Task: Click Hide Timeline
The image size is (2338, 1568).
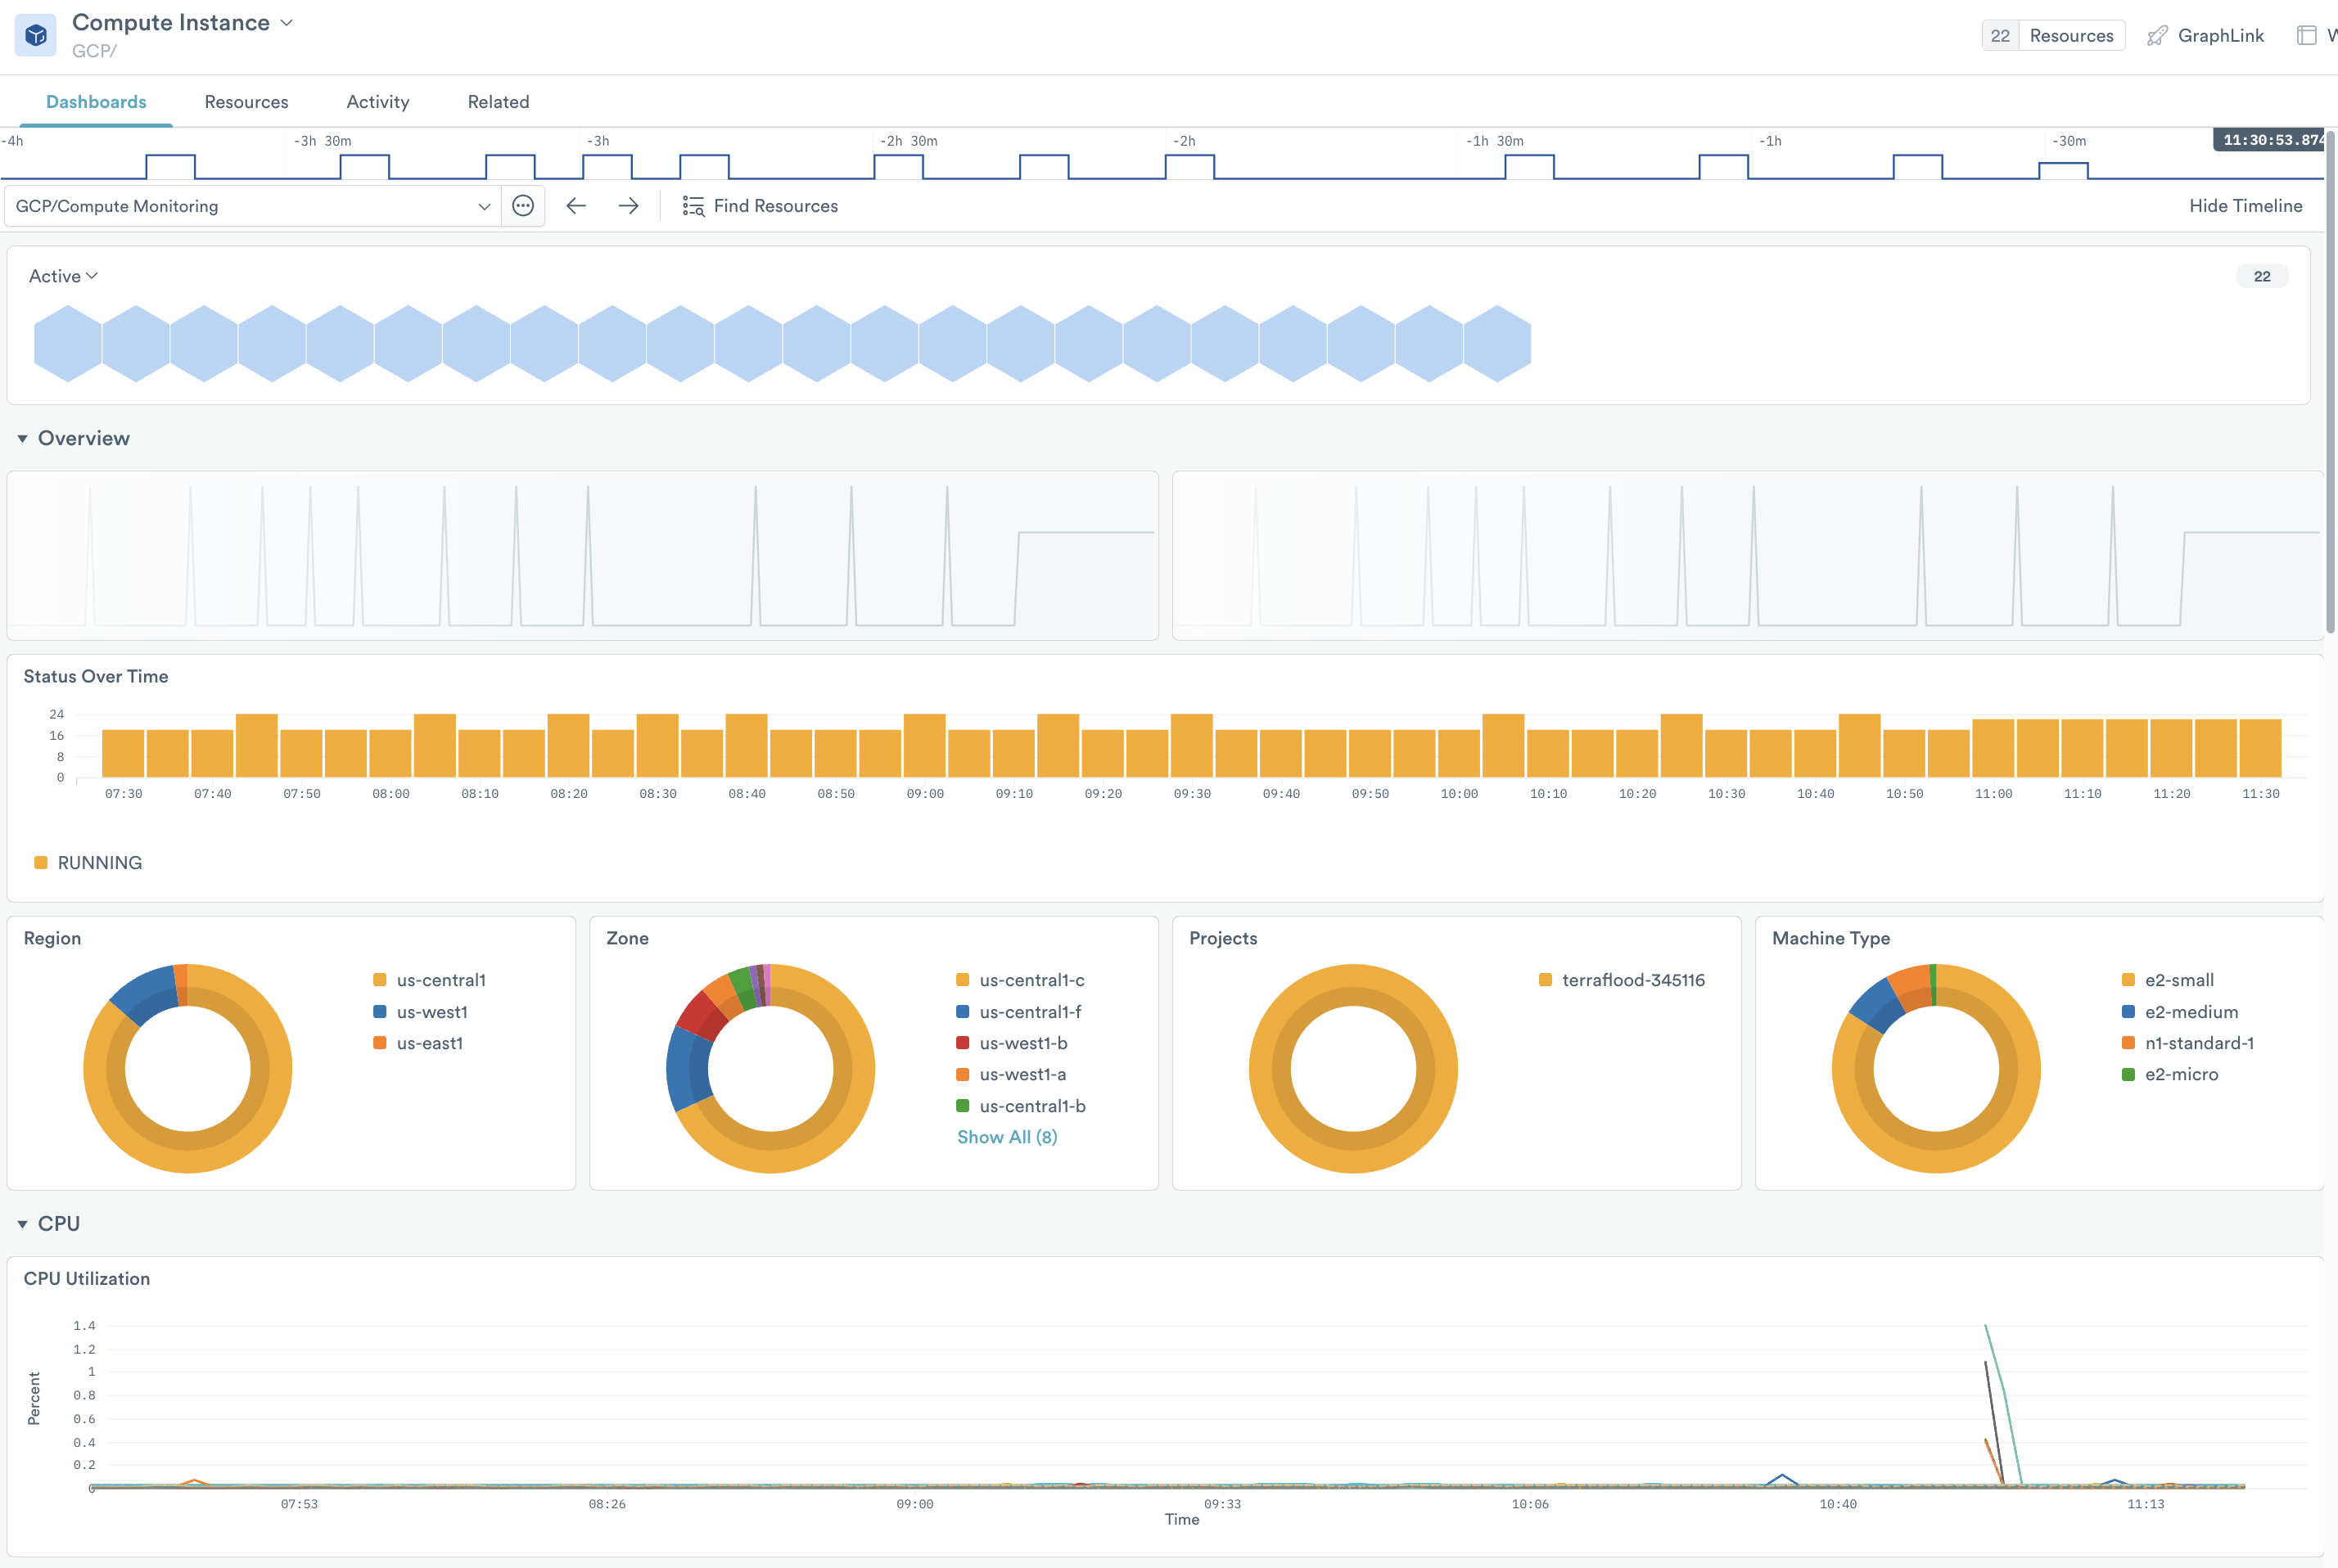Action: [2245, 206]
